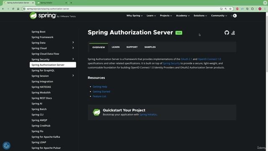Open Spring Cloud Data Flow in sidebar
This screenshot has height=151, width=268.
tap(45, 54)
